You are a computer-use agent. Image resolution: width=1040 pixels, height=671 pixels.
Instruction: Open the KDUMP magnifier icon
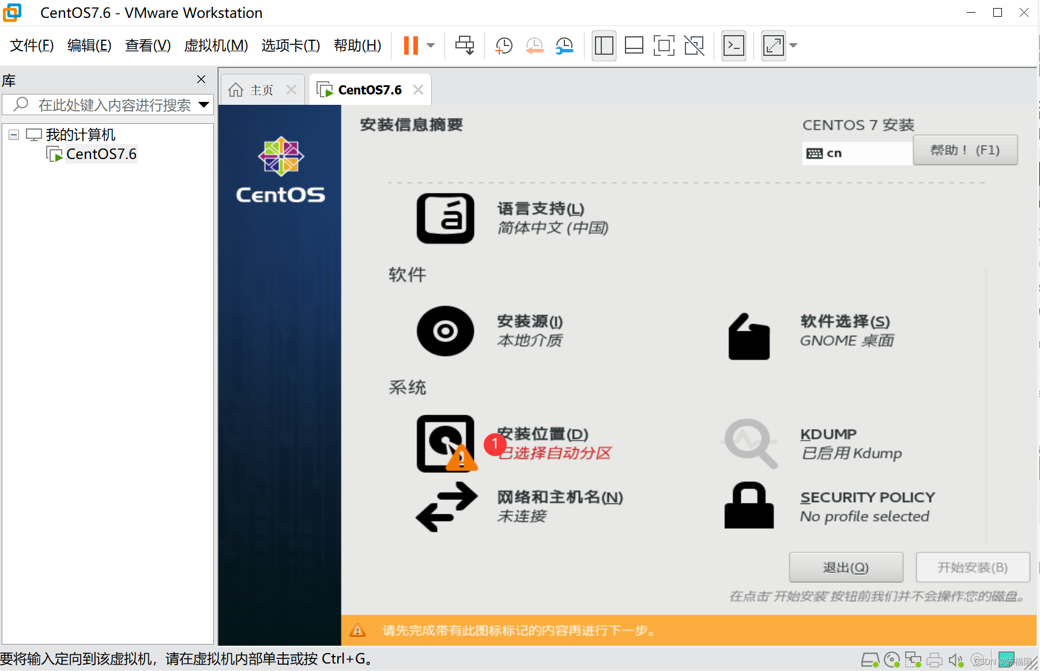coord(749,442)
